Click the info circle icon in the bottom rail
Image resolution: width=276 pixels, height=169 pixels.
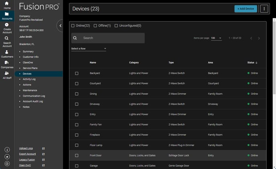(x=7, y=150)
